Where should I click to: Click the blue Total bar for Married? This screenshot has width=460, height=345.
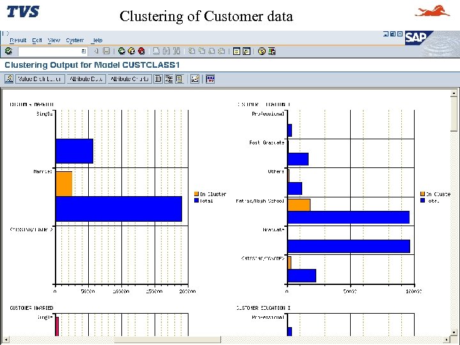pyautogui.click(x=119, y=209)
